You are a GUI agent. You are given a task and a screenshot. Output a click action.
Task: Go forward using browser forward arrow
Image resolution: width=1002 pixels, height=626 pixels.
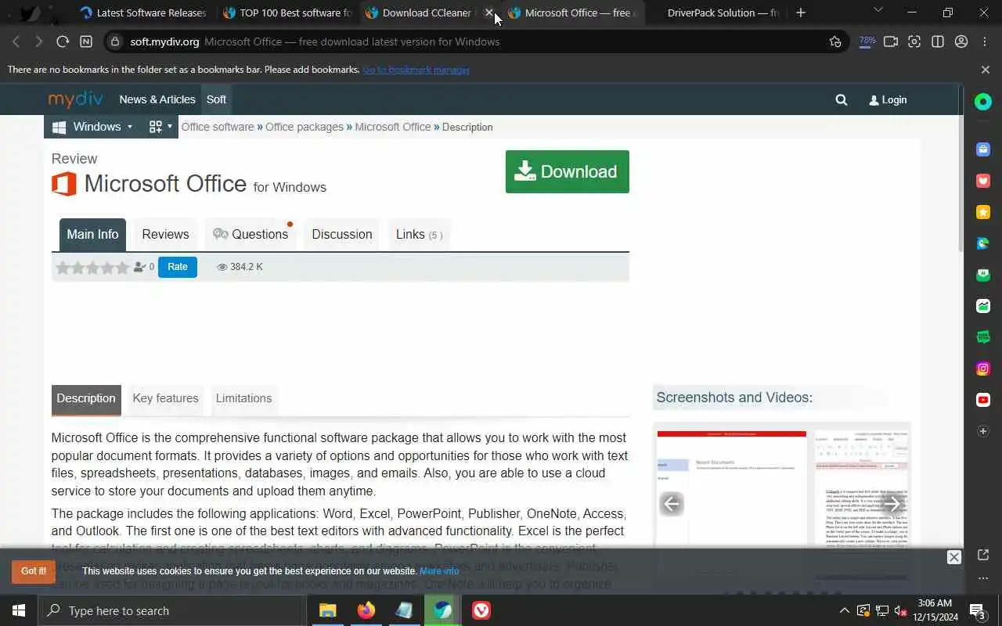point(38,41)
